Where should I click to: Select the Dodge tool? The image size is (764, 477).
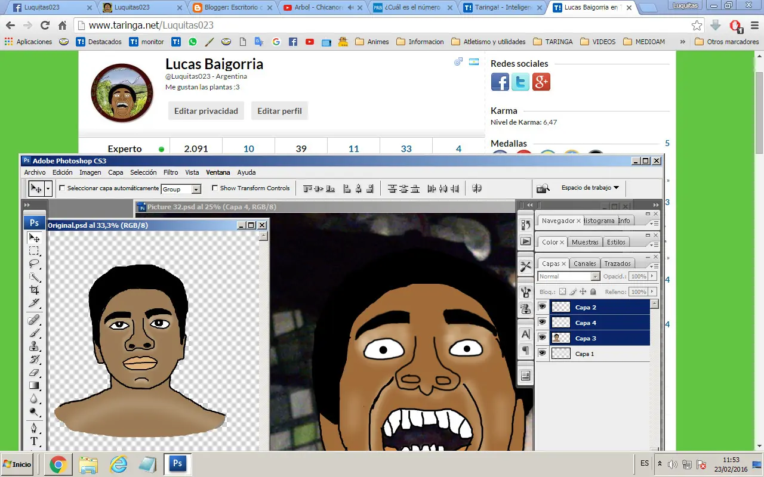coord(34,411)
